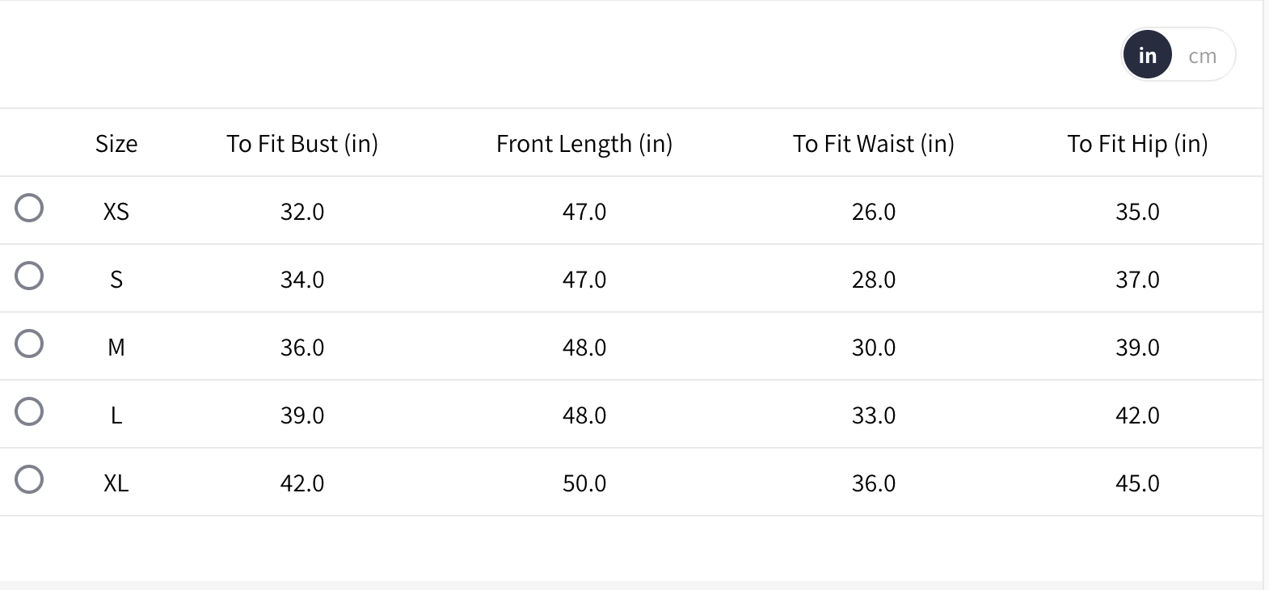Click the To Fit Bust column header
The width and height of the screenshot is (1269, 590).
[x=302, y=144]
